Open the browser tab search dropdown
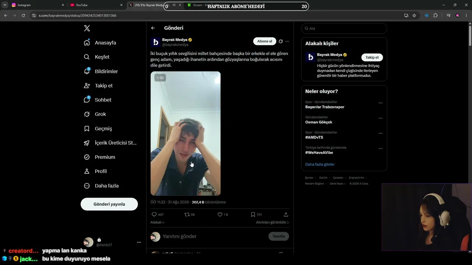The height and width of the screenshot is (265, 472). pyautogui.click(x=5, y=5)
